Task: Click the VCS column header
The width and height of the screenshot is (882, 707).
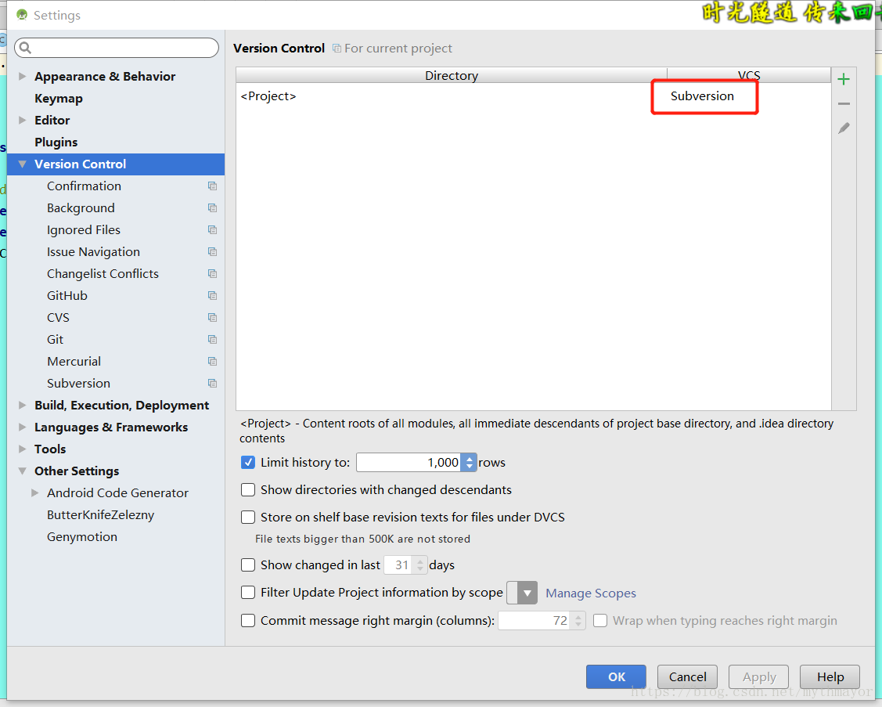Action: coord(749,75)
